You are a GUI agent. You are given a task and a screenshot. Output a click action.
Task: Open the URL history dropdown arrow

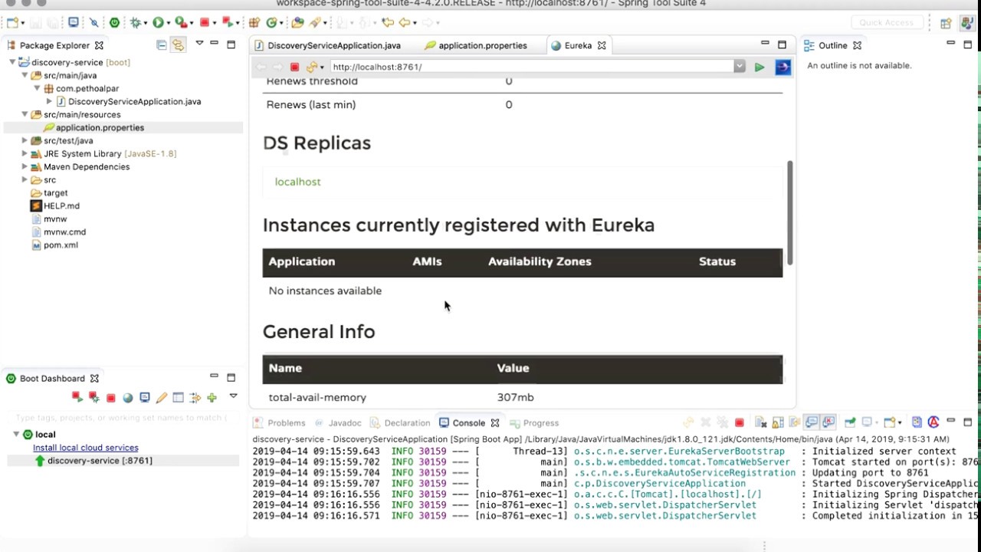739,67
